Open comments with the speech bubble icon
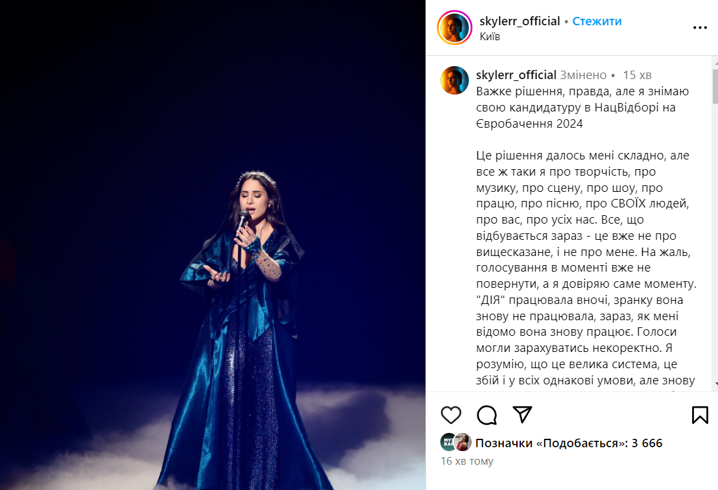The height and width of the screenshot is (490, 718). pos(486,415)
